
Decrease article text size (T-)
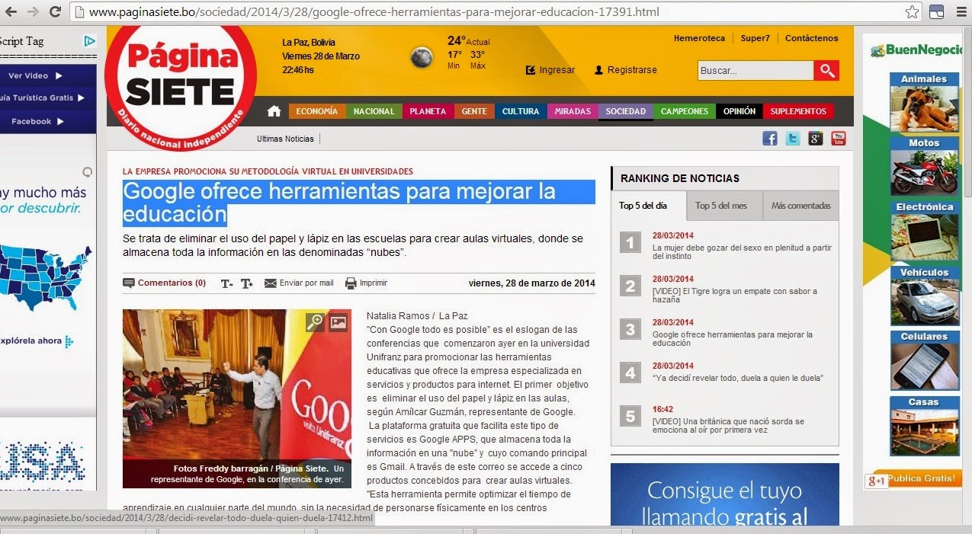[x=226, y=283]
